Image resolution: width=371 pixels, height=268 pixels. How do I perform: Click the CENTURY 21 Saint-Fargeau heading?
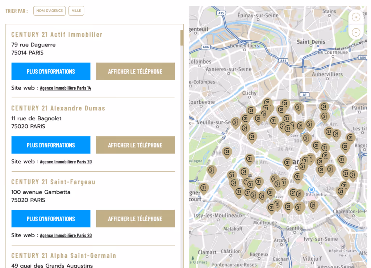[x=53, y=182]
